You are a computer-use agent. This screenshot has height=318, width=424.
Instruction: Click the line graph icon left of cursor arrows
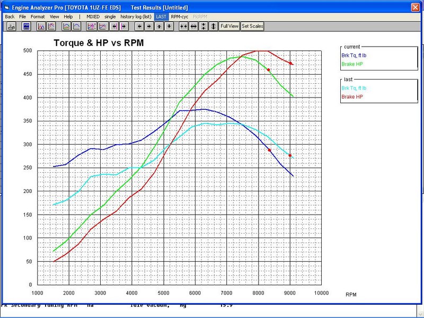[x=103, y=26]
